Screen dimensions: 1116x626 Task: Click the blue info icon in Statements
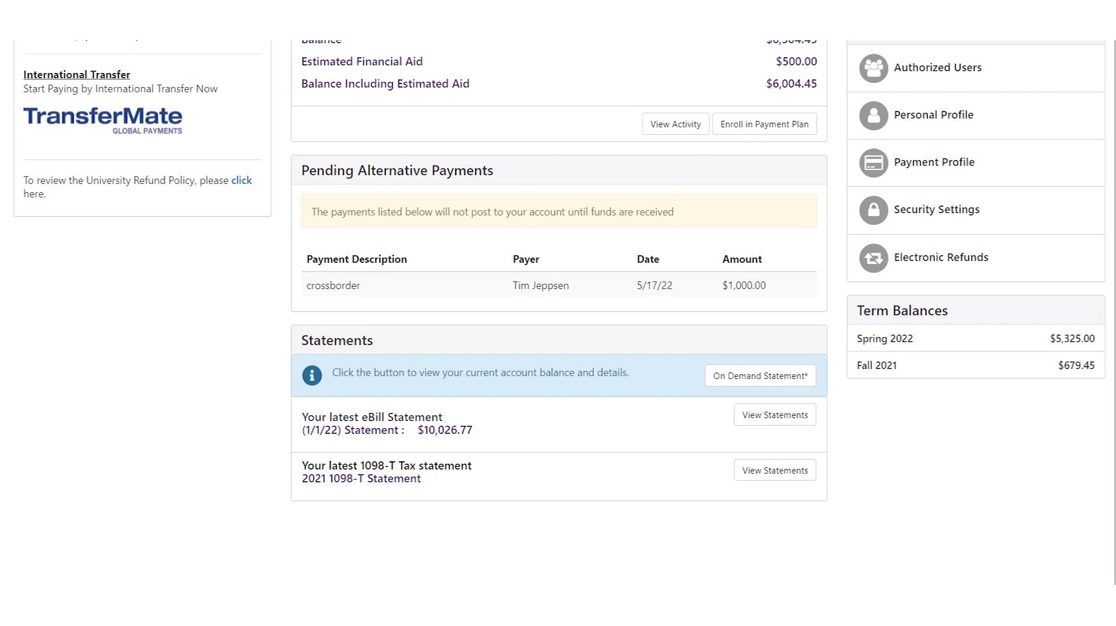[x=312, y=375]
